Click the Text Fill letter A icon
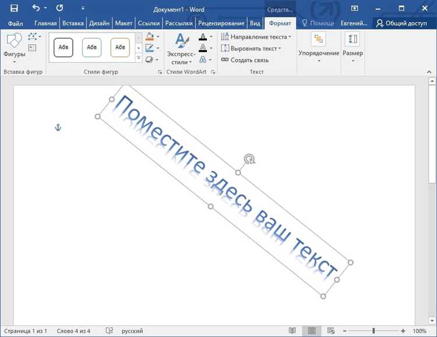 pos(203,37)
